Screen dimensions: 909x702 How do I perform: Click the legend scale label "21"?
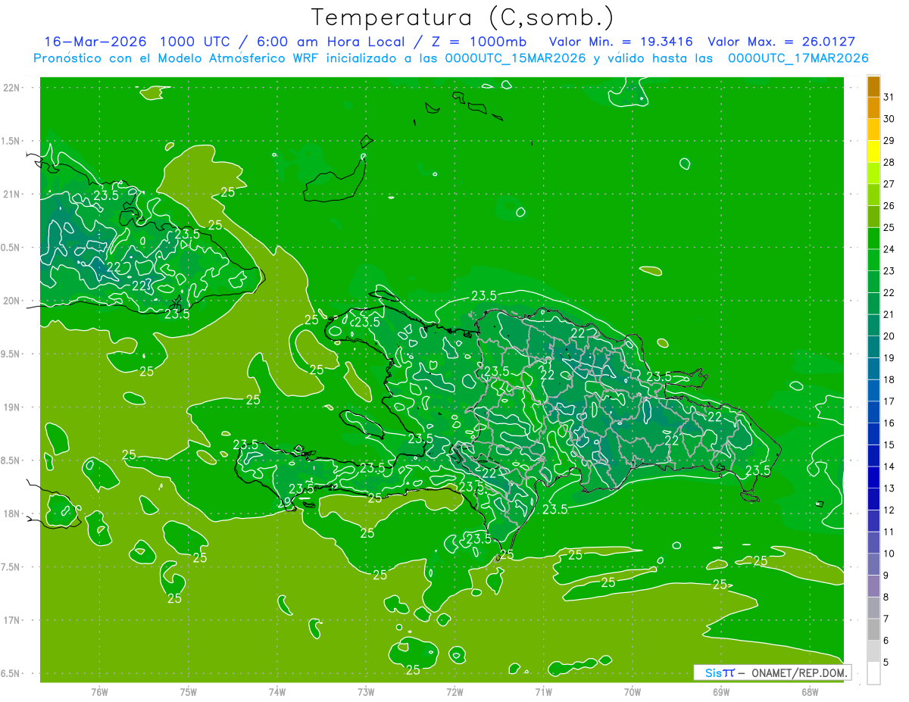889,315
